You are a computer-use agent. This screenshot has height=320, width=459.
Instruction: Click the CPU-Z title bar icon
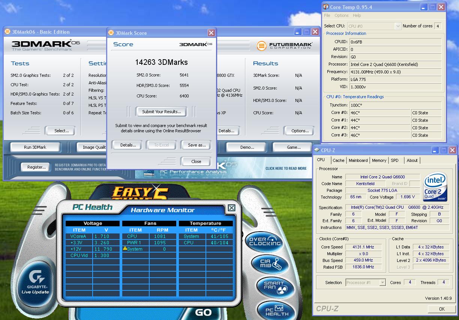317,150
